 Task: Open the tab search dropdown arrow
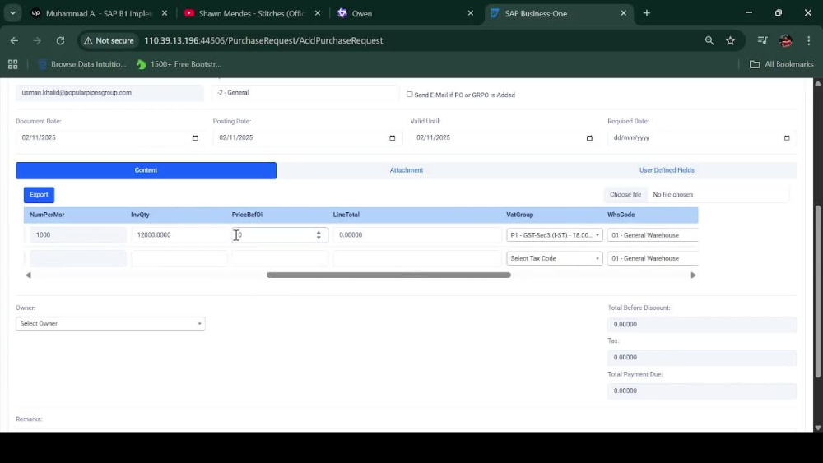pos(12,13)
